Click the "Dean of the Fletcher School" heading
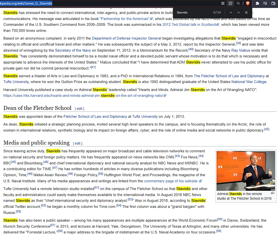278x238 pixels. (38, 108)
